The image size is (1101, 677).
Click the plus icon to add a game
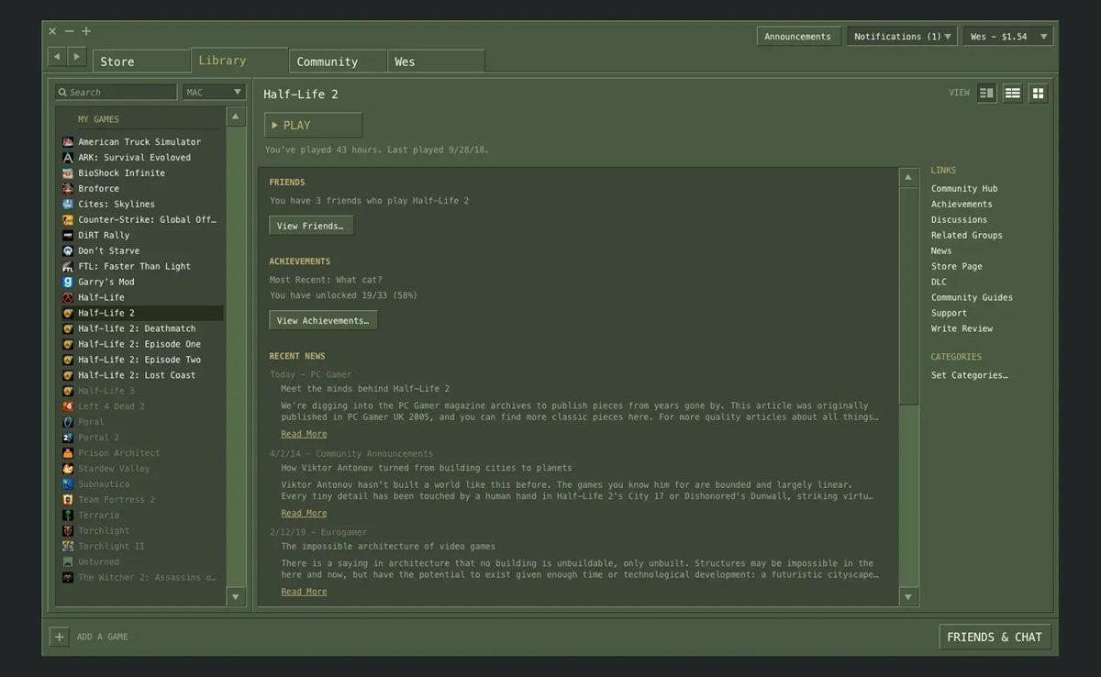[59, 637]
